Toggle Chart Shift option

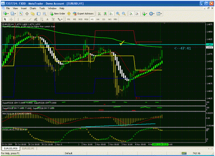pos(137,13)
